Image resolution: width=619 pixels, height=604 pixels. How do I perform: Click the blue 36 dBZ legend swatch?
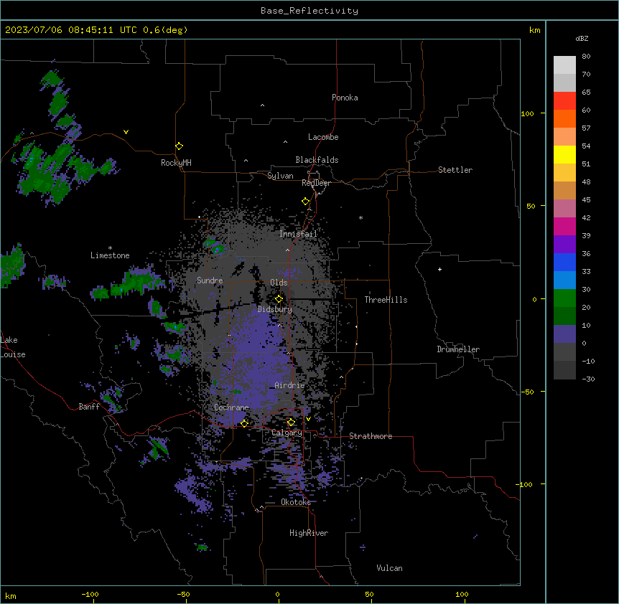tap(564, 262)
